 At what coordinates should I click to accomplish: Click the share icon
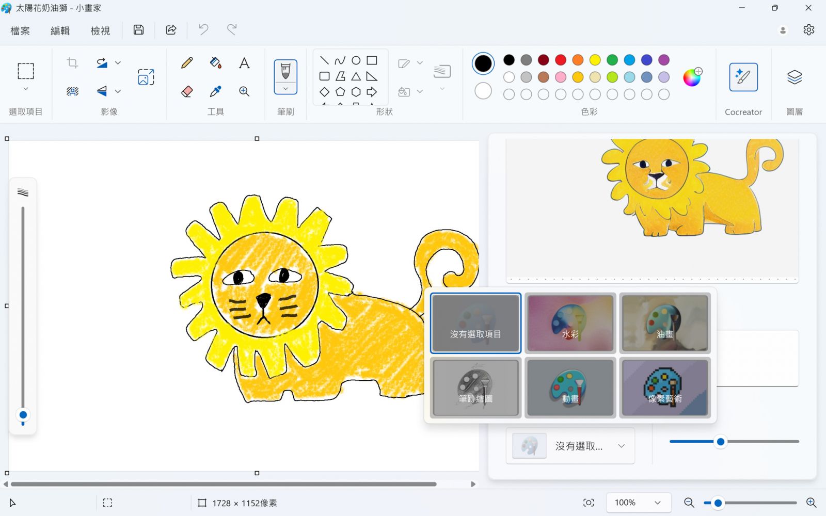coord(171,30)
